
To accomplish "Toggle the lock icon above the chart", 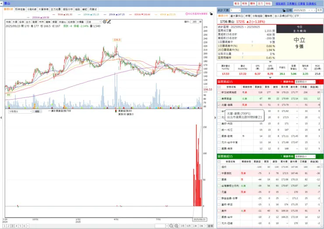I will [211, 14].
